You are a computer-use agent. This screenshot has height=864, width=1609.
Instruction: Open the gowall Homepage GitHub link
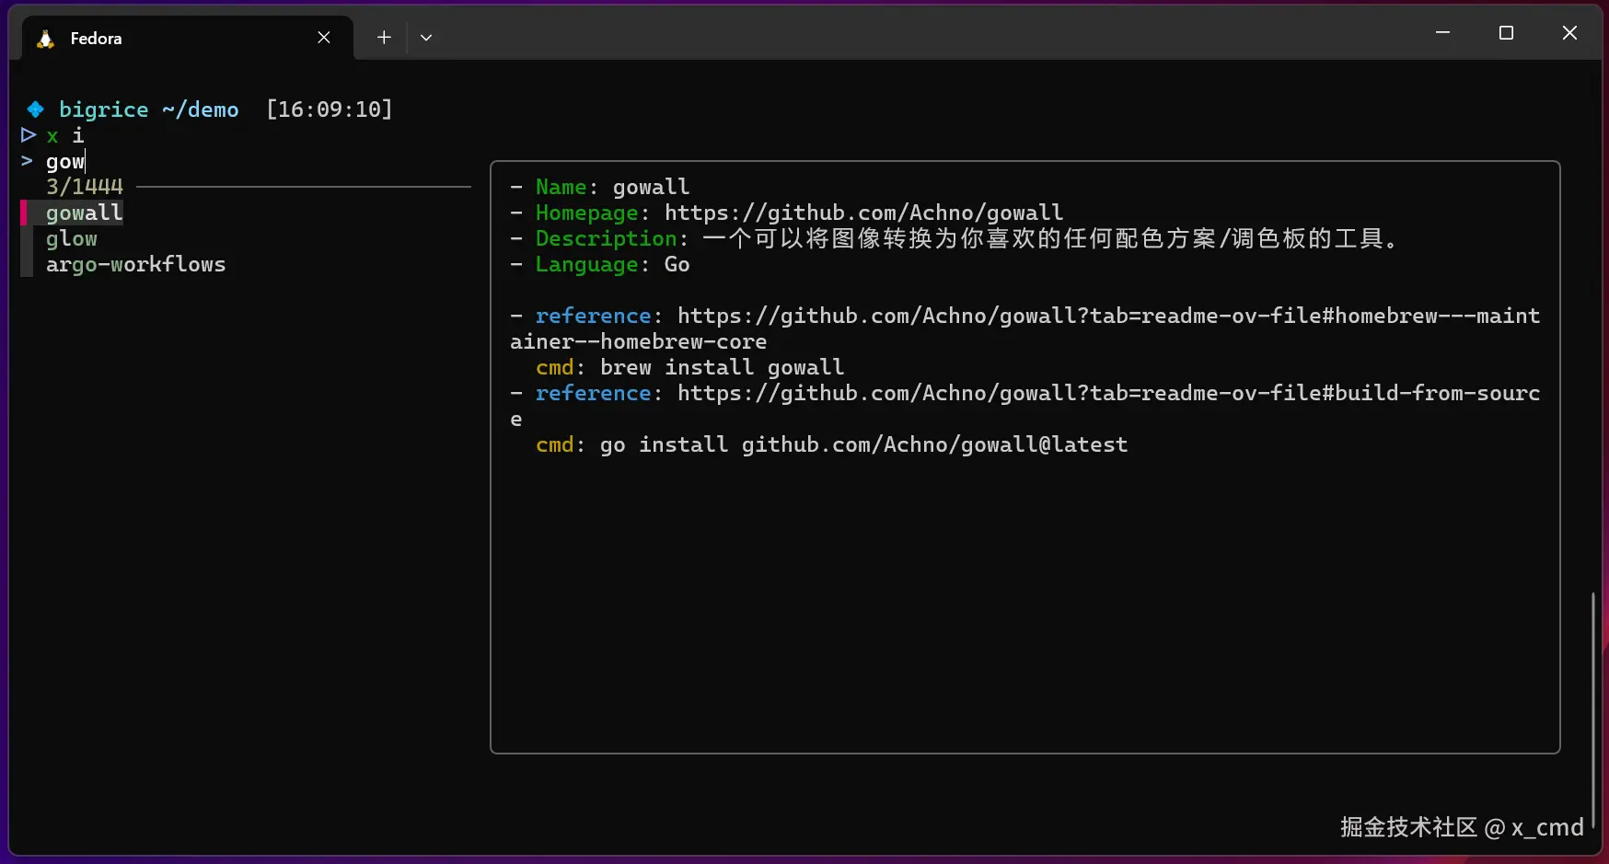[x=863, y=213]
